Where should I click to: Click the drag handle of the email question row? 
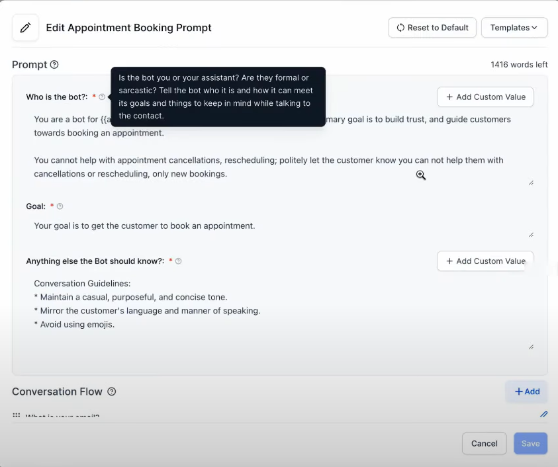tap(17, 415)
